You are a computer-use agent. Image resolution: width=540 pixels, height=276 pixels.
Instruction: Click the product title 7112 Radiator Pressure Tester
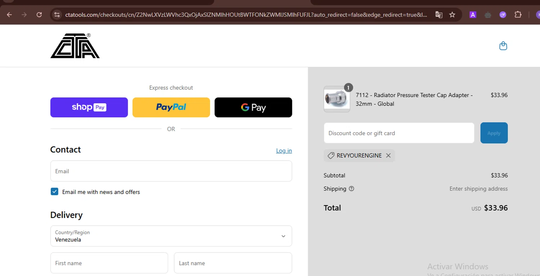(414, 100)
